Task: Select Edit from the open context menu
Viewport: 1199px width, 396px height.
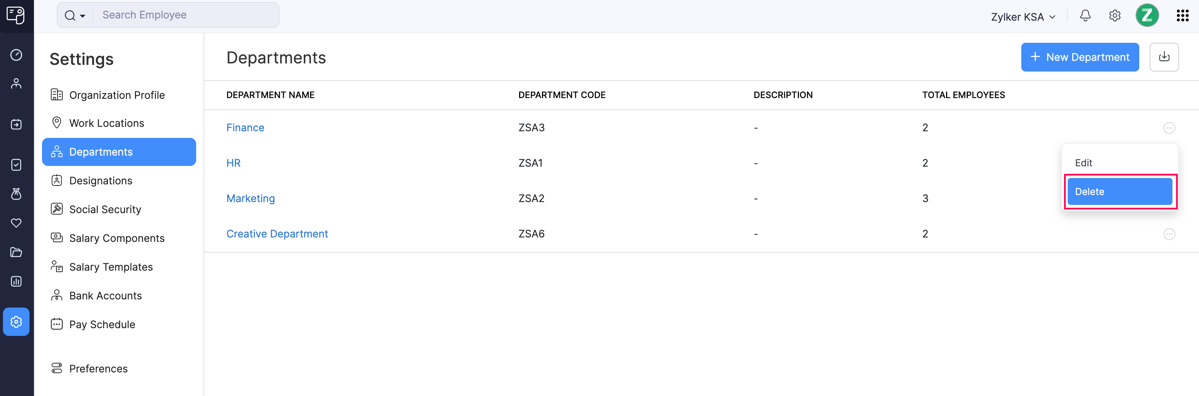Action: [1084, 162]
